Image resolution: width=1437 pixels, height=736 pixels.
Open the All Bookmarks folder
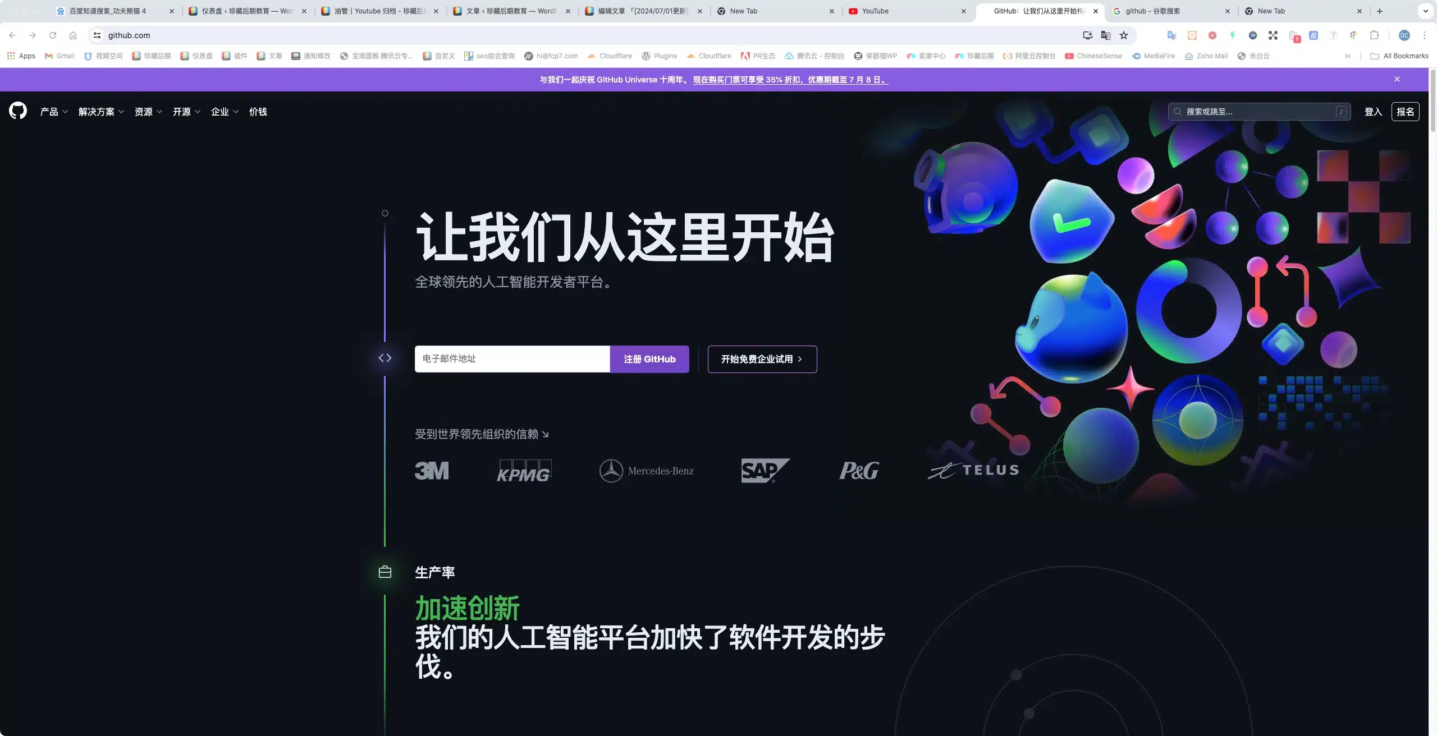[x=1399, y=56]
